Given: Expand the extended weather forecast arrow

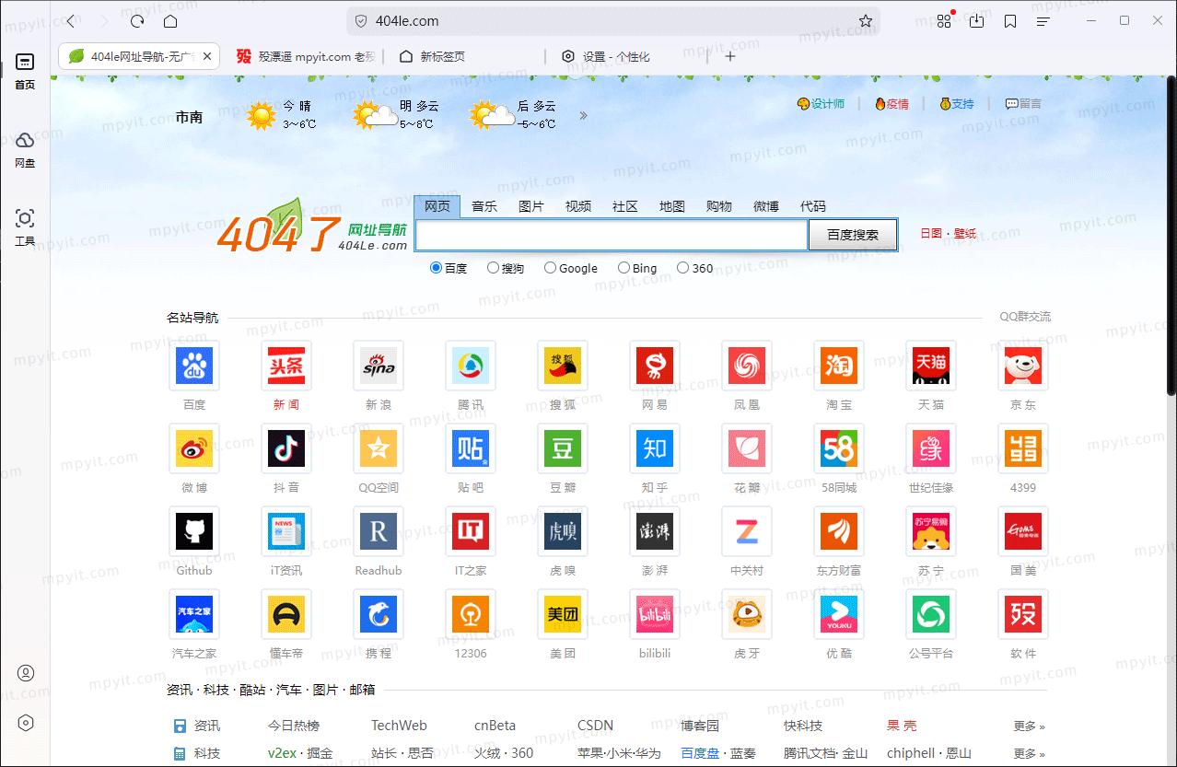Looking at the screenshot, I should pos(582,115).
